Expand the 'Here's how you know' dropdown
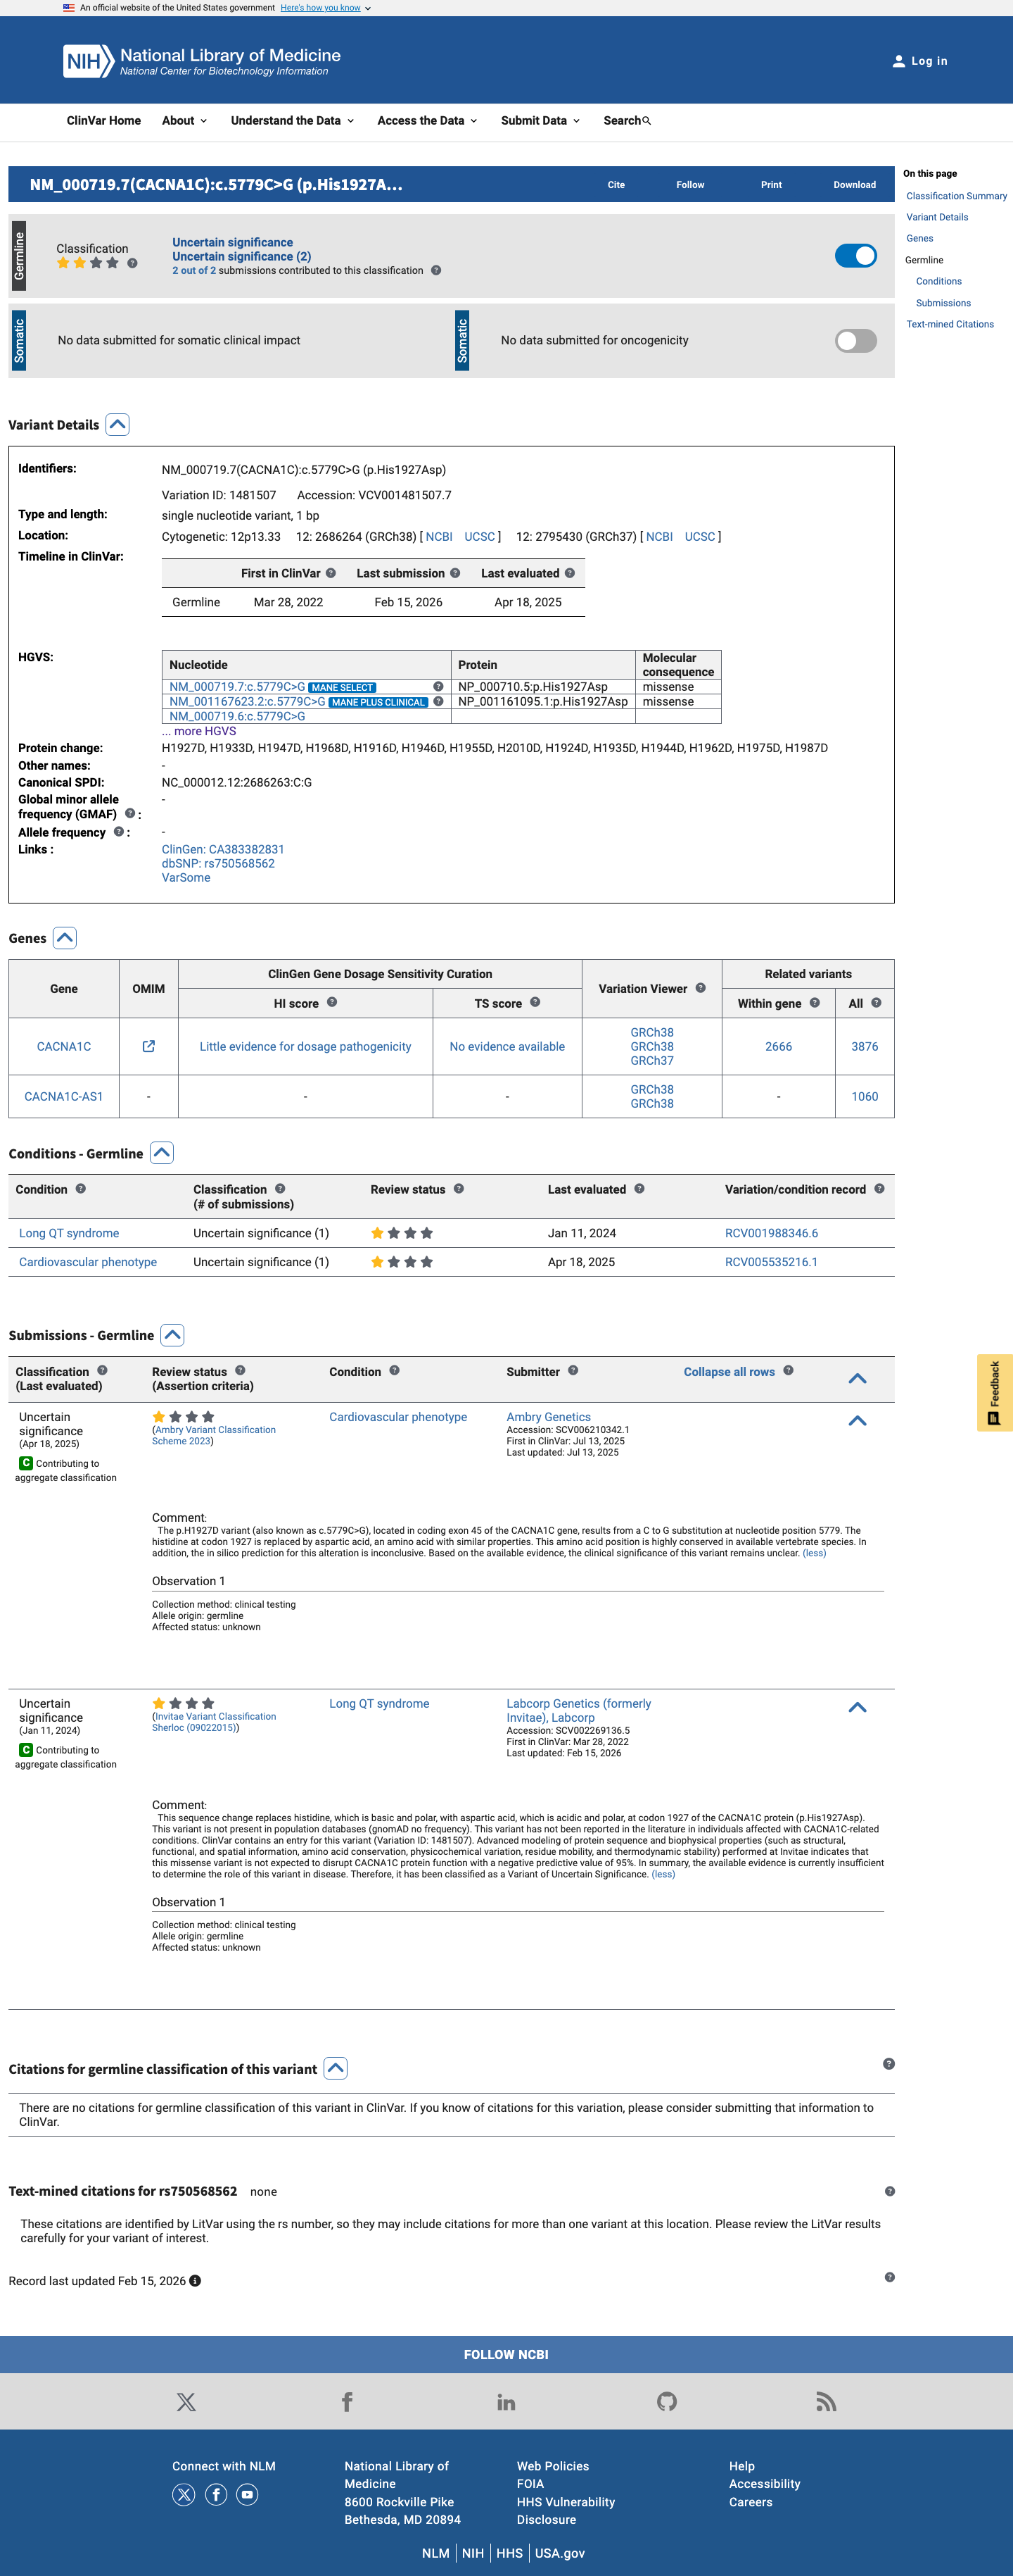 pos(326,8)
